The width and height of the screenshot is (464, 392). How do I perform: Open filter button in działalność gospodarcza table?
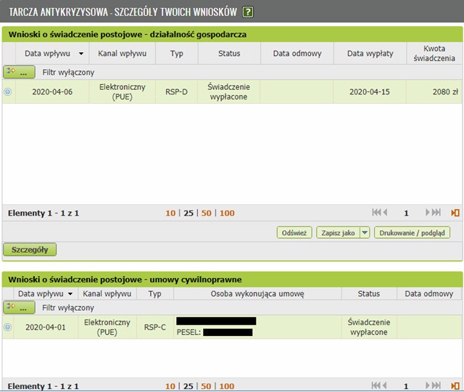(19, 72)
